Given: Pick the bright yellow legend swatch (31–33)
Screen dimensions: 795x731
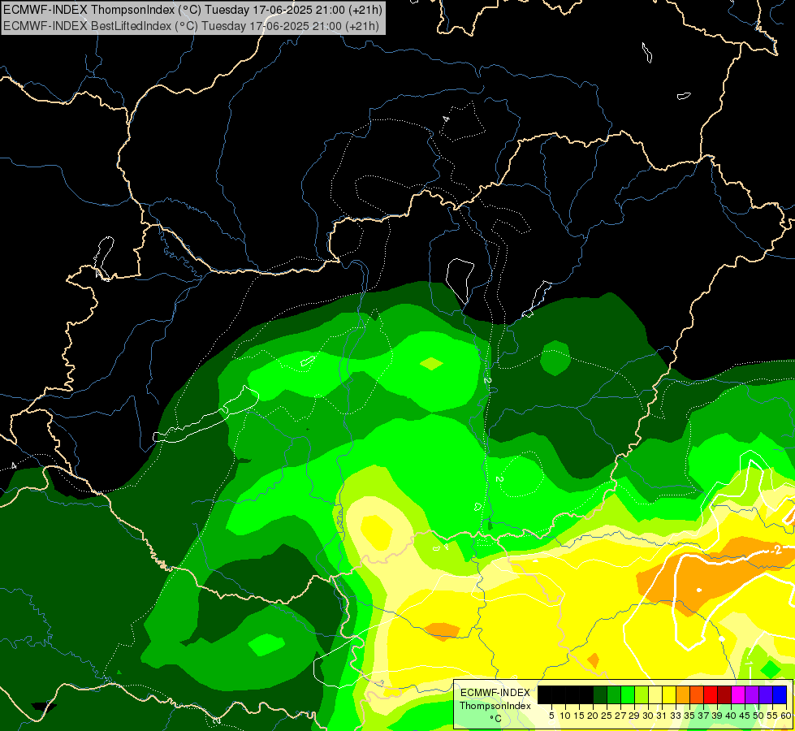Looking at the screenshot, I should point(669,694).
